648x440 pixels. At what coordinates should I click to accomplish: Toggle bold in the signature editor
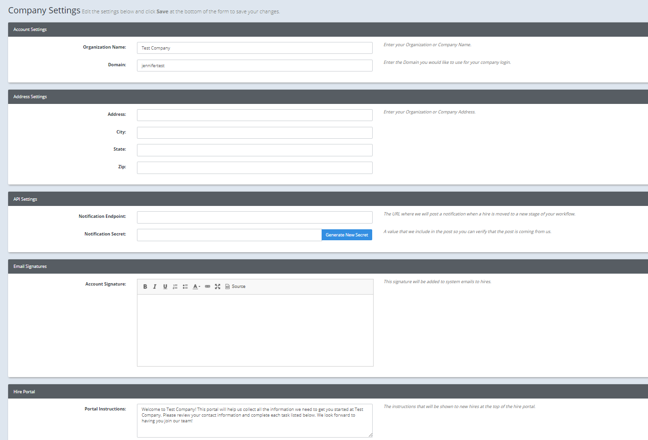point(145,287)
